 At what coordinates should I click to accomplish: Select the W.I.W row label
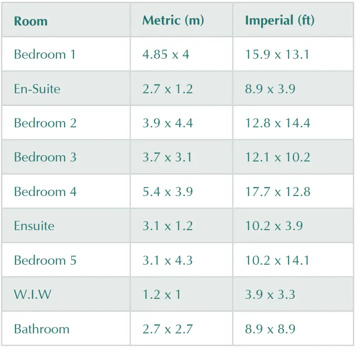[x=33, y=295]
